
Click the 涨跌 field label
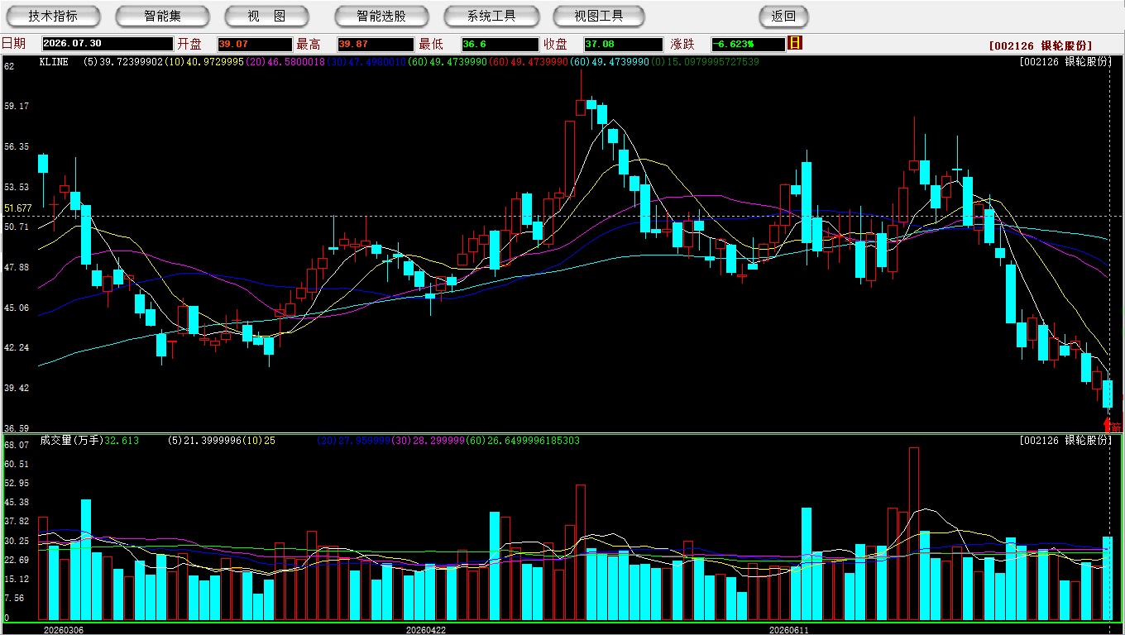pos(682,44)
